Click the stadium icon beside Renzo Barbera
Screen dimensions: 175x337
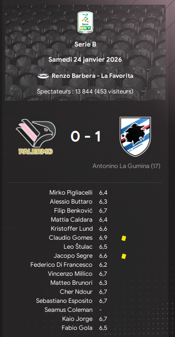(x=44, y=76)
